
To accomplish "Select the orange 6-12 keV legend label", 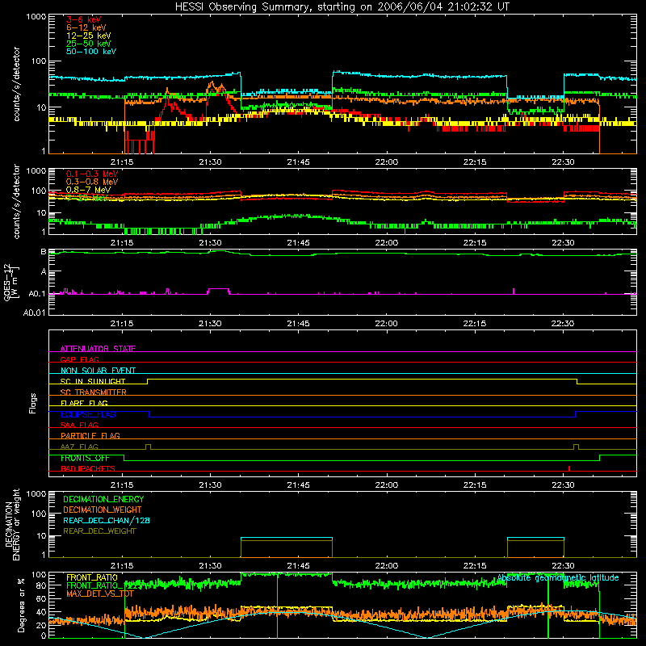I will (86, 27).
